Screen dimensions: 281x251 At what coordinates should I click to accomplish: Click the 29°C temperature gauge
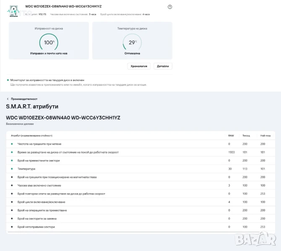[132, 42]
